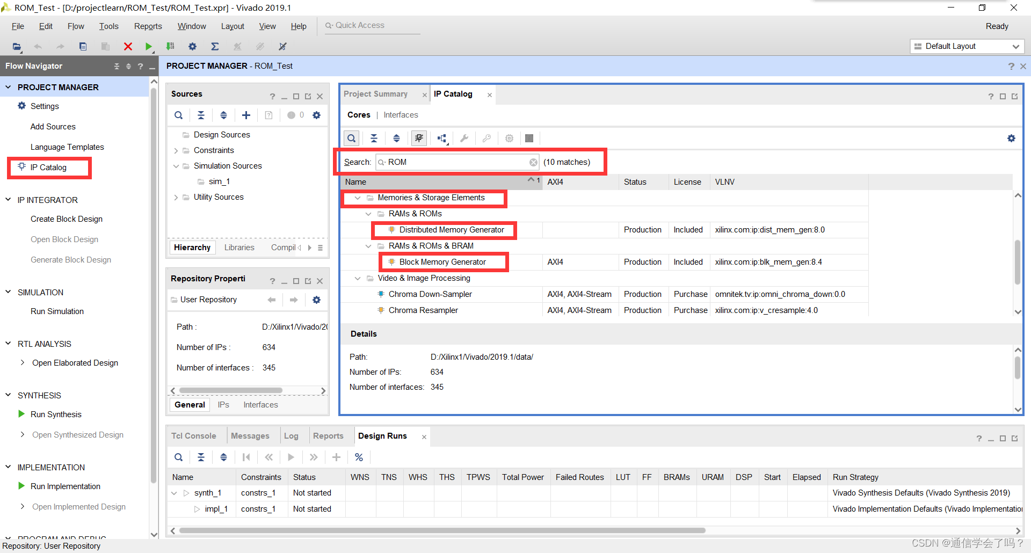Collapse Simulation Sources folder
This screenshot has width=1031, height=553.
tap(176, 166)
